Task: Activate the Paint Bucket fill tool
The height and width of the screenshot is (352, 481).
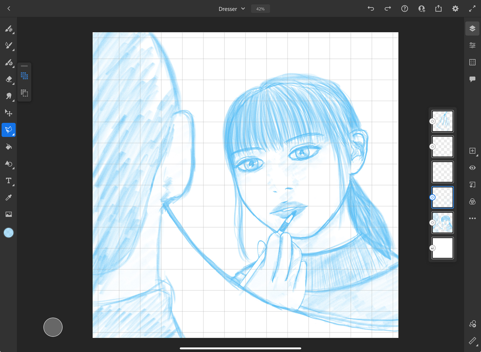Action: point(9,147)
